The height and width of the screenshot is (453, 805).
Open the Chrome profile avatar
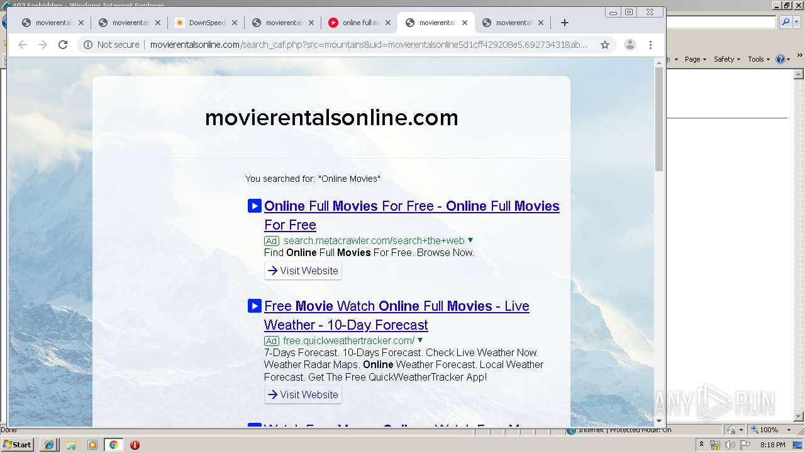coord(630,45)
